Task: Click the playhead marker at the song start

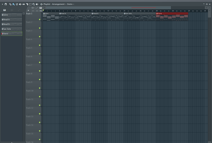Action: (x=43, y=11)
